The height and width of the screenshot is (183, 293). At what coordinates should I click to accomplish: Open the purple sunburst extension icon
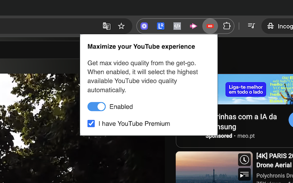point(144,26)
